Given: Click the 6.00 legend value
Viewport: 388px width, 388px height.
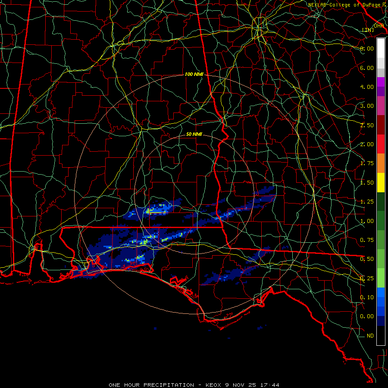Looking at the screenshot, I should [367, 68].
